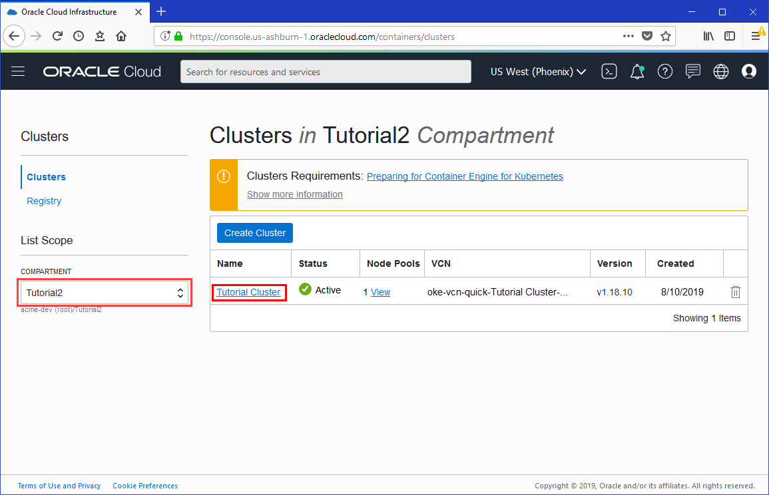Maximize the browser window
This screenshot has height=495, width=769.
[x=722, y=12]
